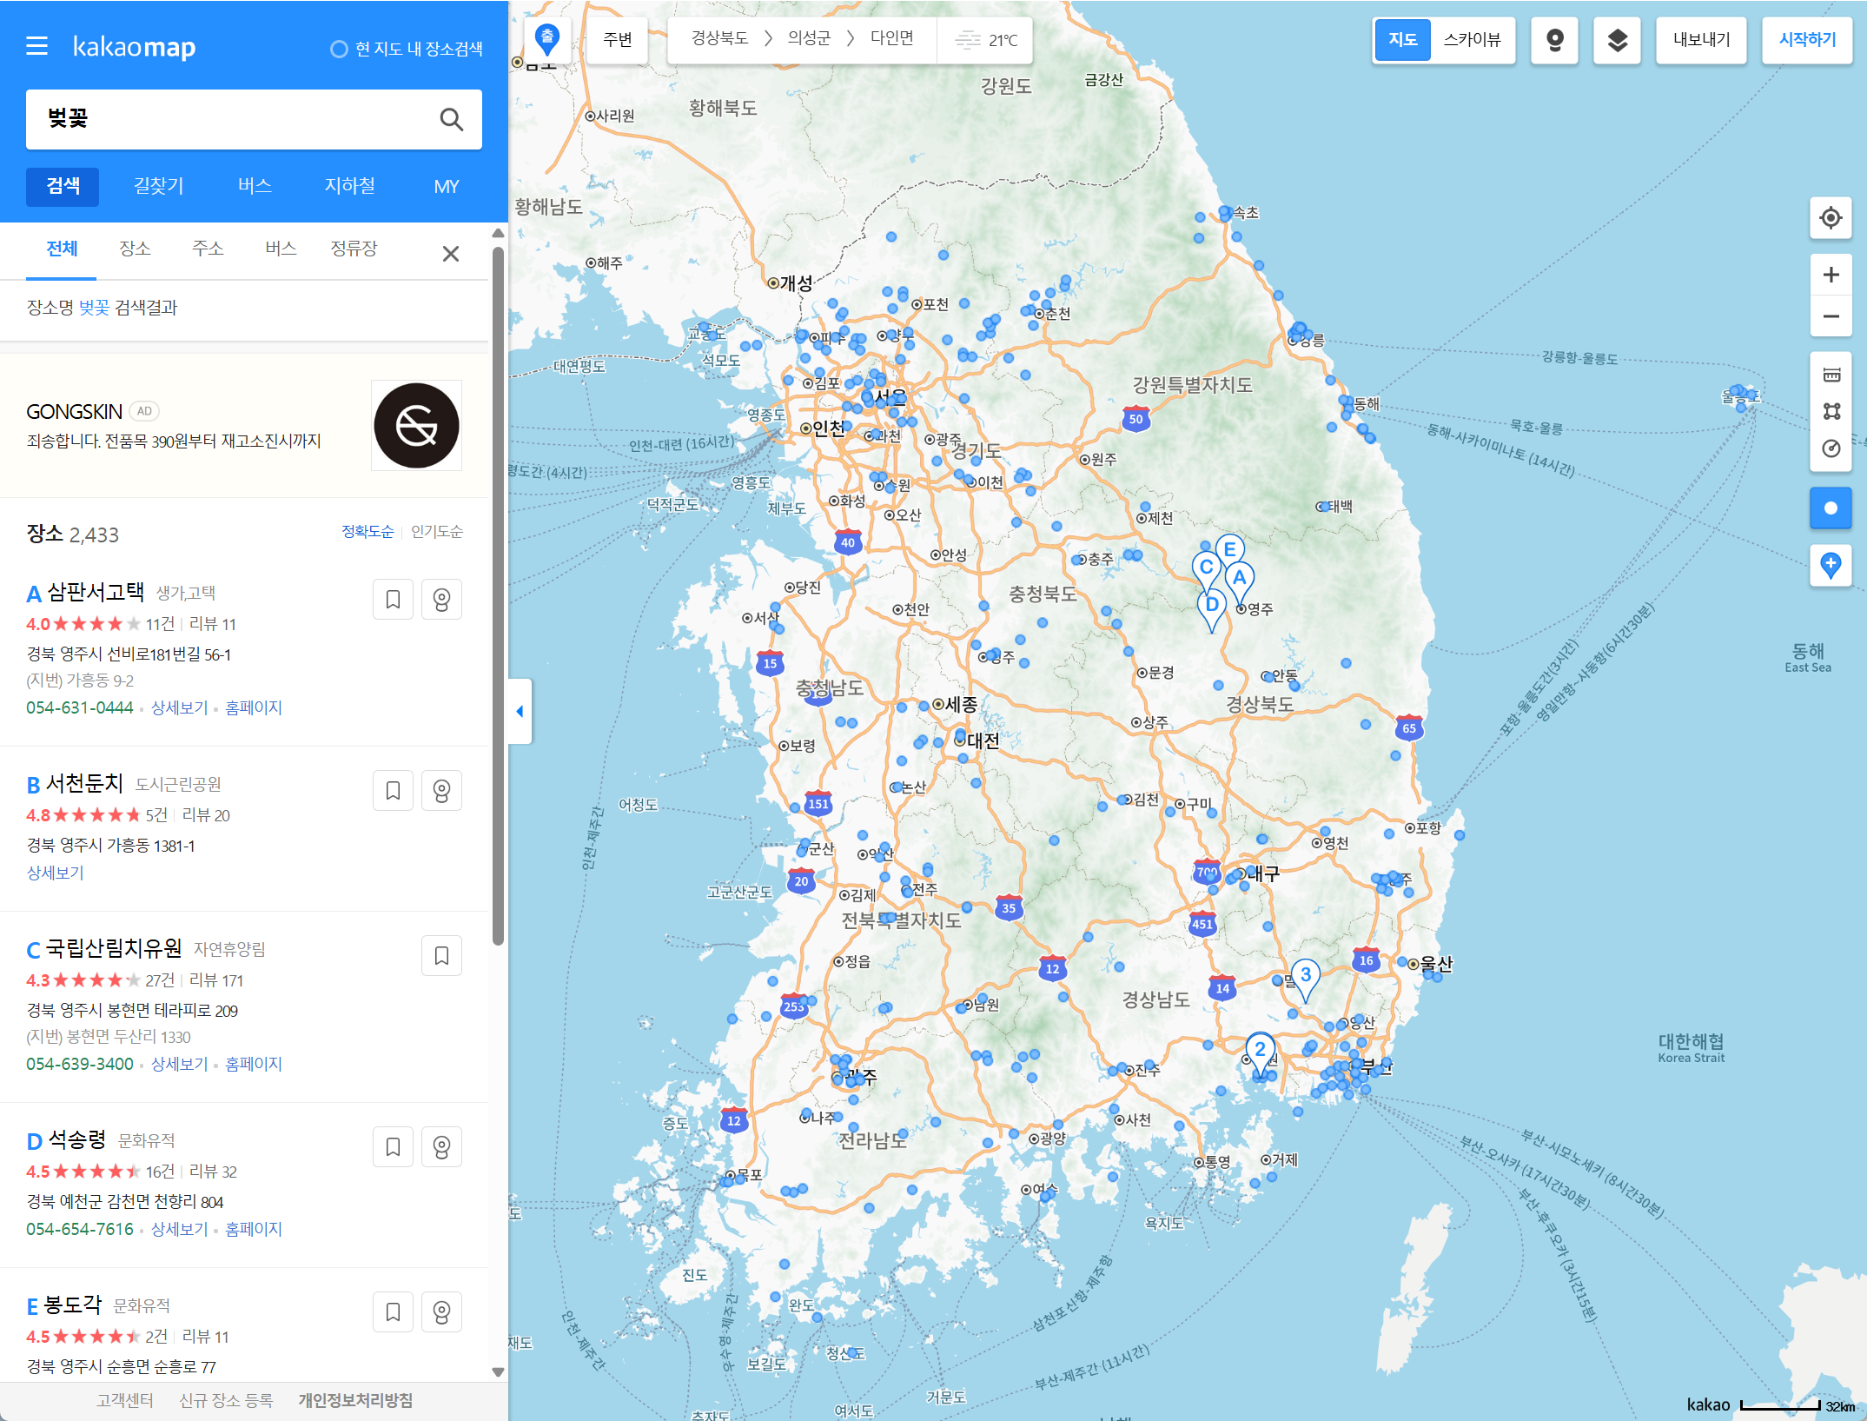Image resolution: width=1867 pixels, height=1421 pixels.
Task: Sort results by 인기도순
Action: click(x=437, y=531)
